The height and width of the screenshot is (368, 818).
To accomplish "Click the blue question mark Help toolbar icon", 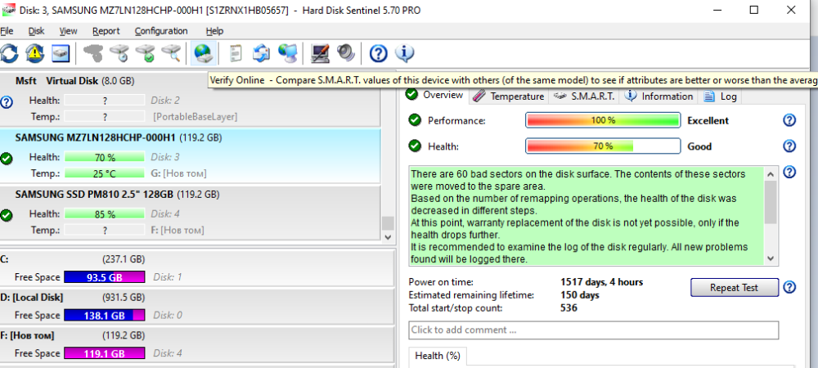I will tap(378, 54).
